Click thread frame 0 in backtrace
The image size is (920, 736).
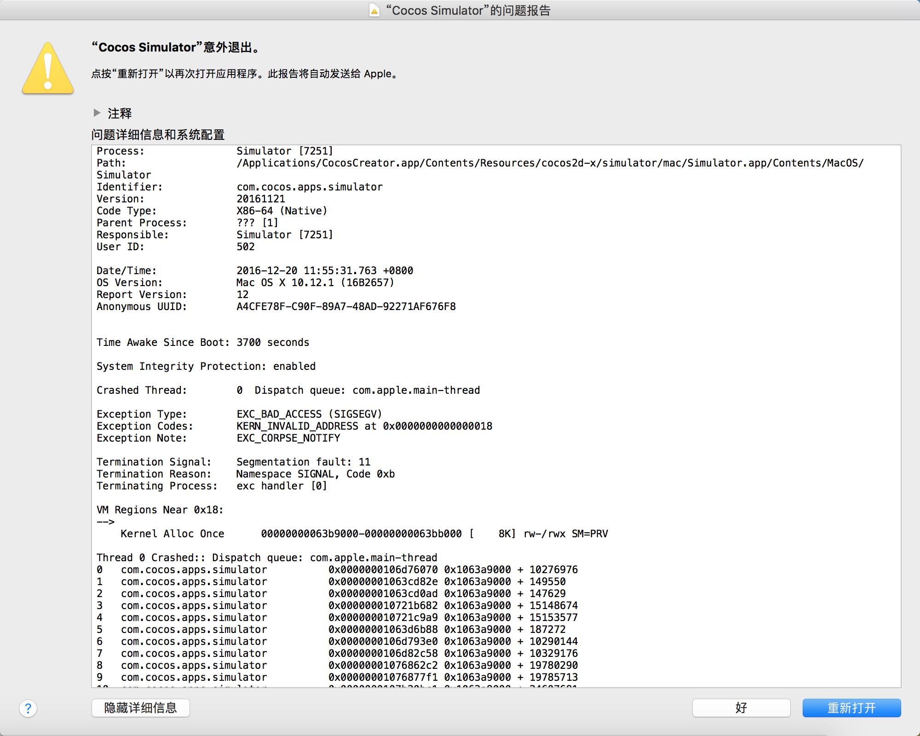[337, 569]
